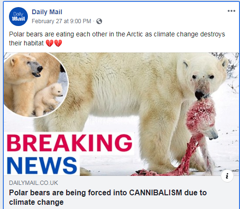Screen dimensions: 240x209
Task: Click the red BREAKING banner text
Action: [x=69, y=143]
